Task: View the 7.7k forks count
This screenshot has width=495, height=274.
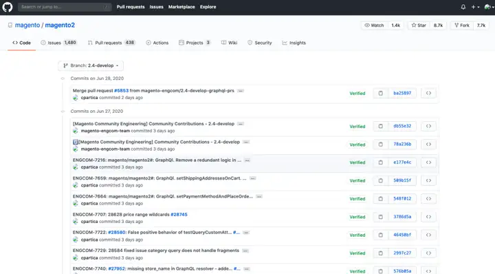Action: [x=481, y=25]
